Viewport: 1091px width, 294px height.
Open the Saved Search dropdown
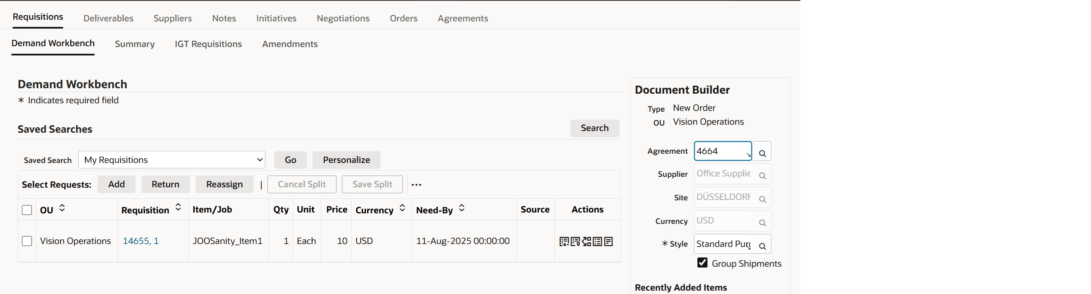[x=172, y=160]
